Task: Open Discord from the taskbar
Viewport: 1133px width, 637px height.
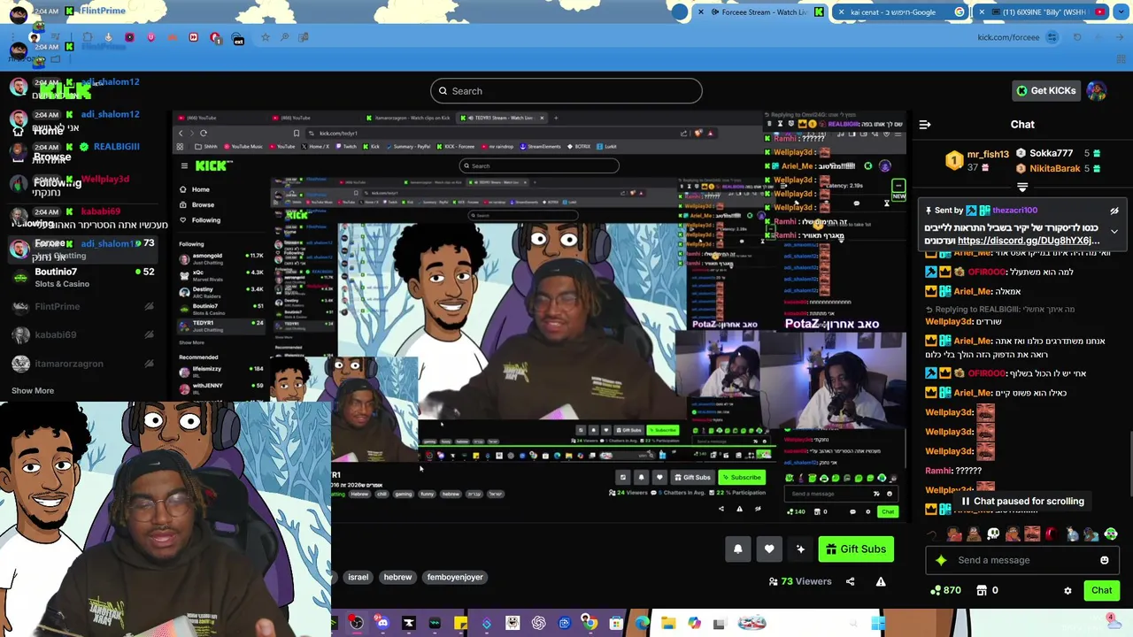Action: coord(382,624)
